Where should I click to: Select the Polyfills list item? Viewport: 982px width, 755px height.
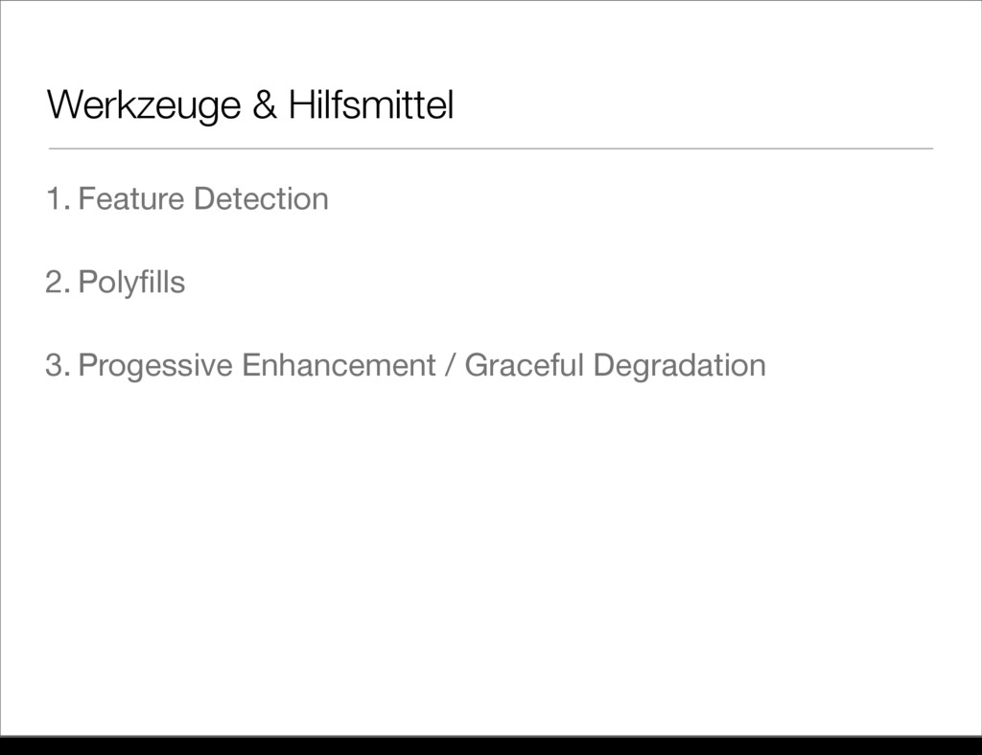coord(131,283)
